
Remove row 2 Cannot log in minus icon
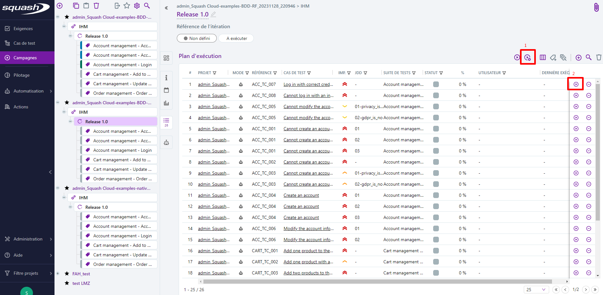click(x=589, y=95)
